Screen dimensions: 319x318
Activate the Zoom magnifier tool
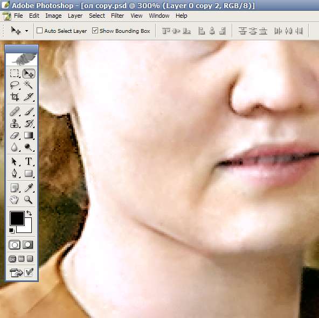[28, 200]
